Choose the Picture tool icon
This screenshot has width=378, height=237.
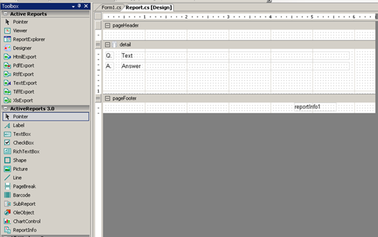(8, 169)
